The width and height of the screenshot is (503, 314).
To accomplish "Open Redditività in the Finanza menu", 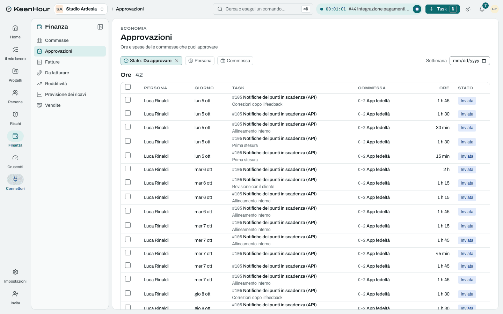I will point(70,84).
